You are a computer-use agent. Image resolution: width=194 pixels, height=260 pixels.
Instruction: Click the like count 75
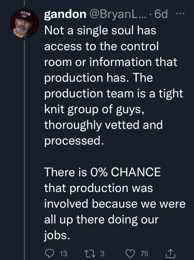point(144,253)
